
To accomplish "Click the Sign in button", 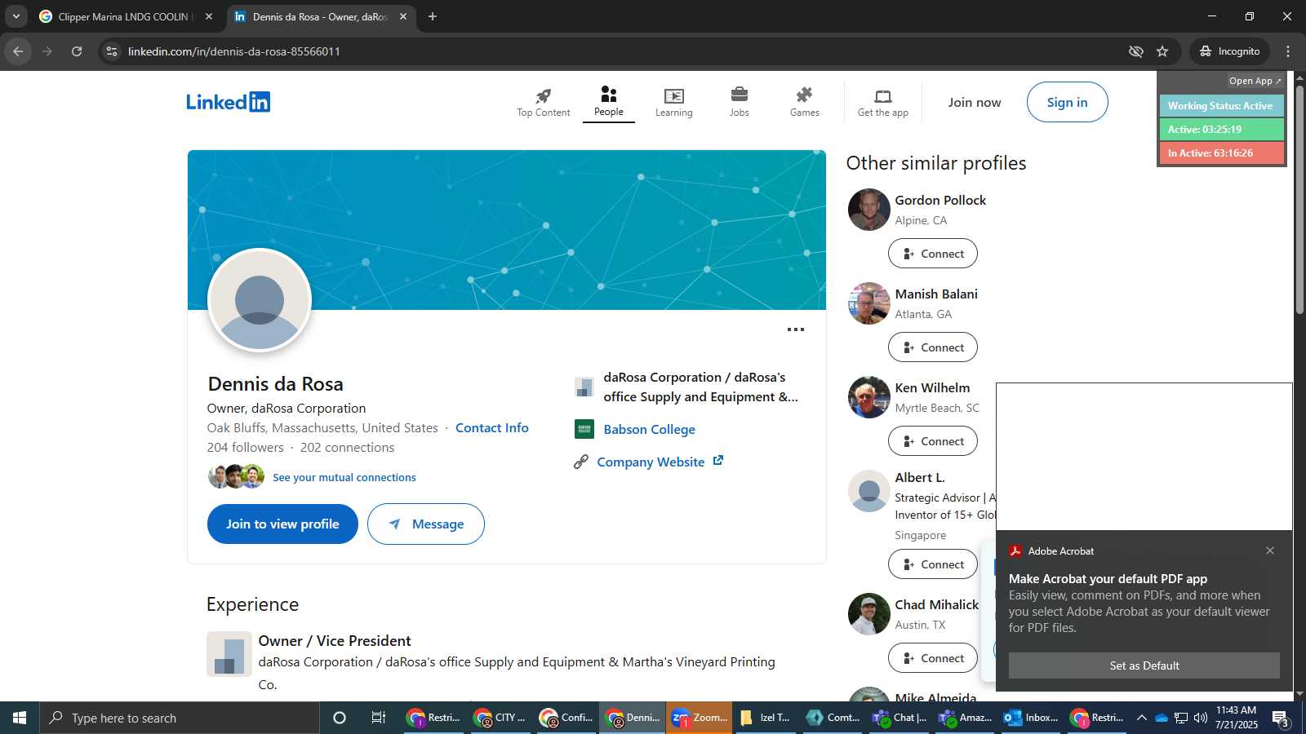I will pos(1068,102).
